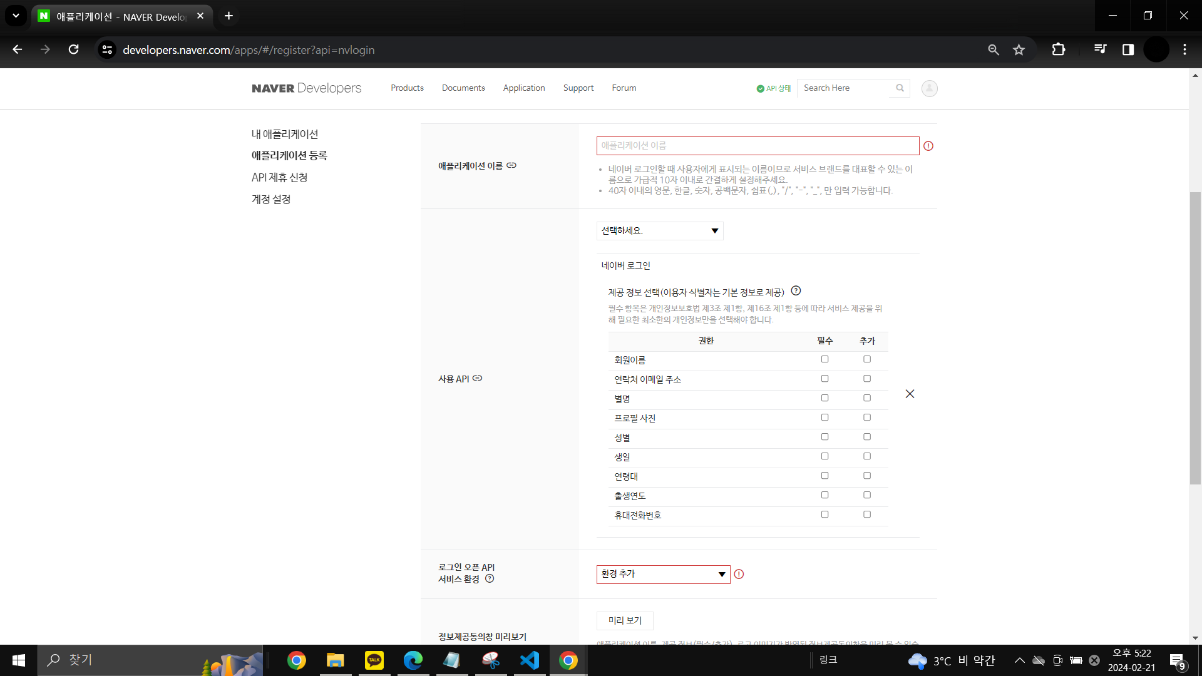The image size is (1202, 676).
Task: Click the search magnifier icon in header
Action: click(x=900, y=88)
